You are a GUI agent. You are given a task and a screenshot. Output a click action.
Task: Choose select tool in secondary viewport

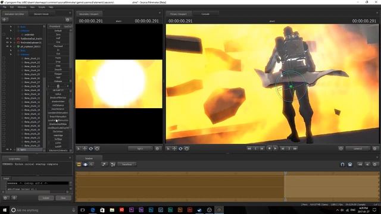tap(78, 149)
